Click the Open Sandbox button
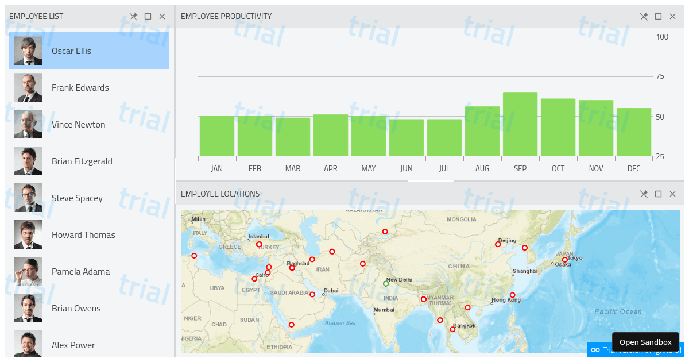Viewport: 689px width, 362px height. pos(645,342)
